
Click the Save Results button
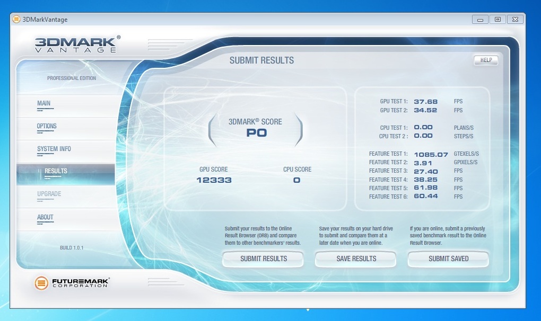tap(356, 258)
